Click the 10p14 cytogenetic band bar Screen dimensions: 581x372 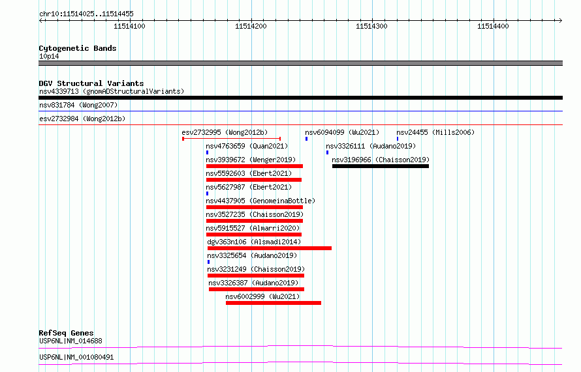point(300,63)
